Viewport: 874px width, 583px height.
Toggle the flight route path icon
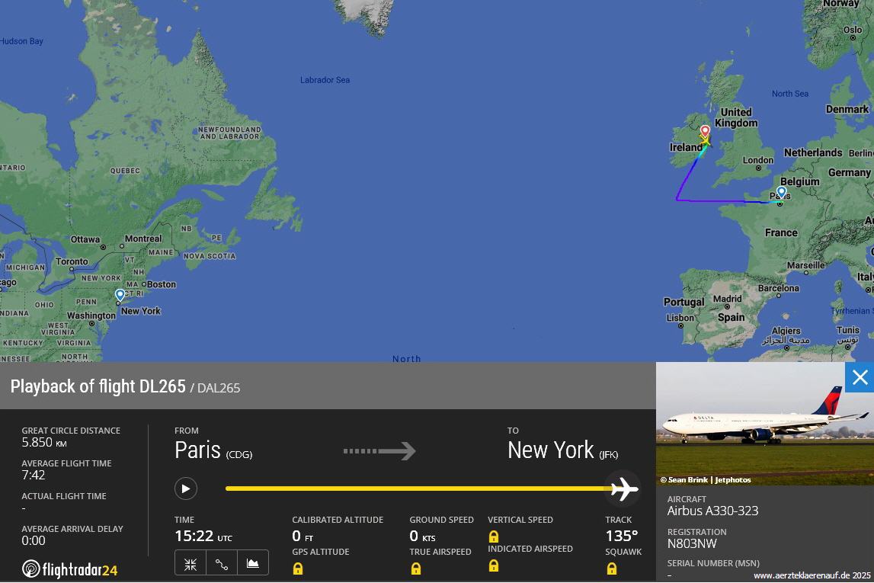[221, 563]
